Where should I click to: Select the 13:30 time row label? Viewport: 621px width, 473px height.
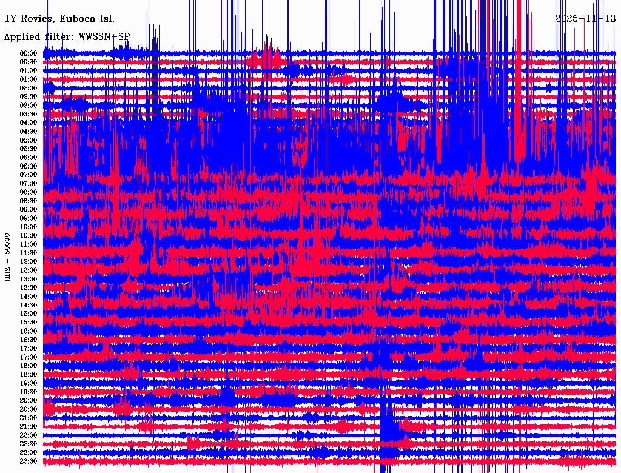pos(29,287)
